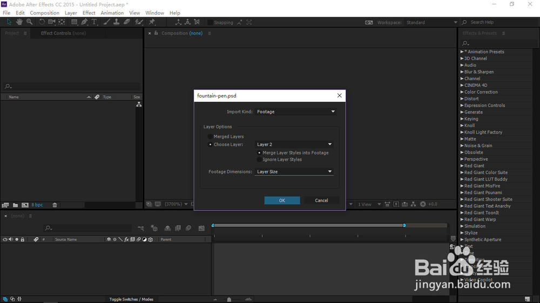Click the work area end handle

(404, 225)
